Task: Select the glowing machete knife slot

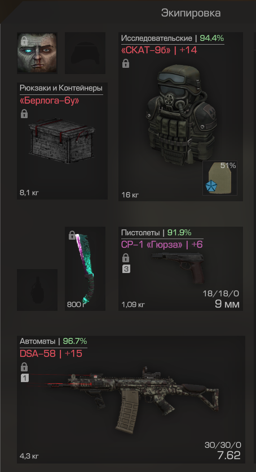Action: coord(85,269)
